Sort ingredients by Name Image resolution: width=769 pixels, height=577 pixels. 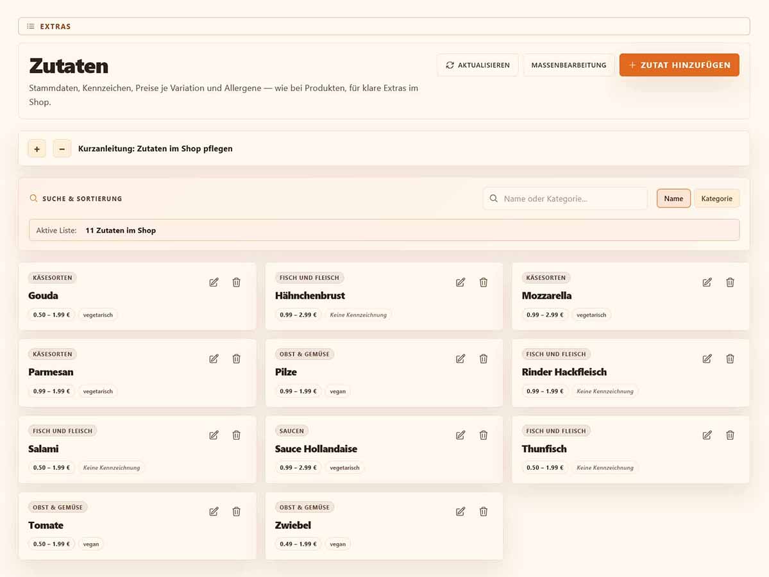click(x=673, y=199)
